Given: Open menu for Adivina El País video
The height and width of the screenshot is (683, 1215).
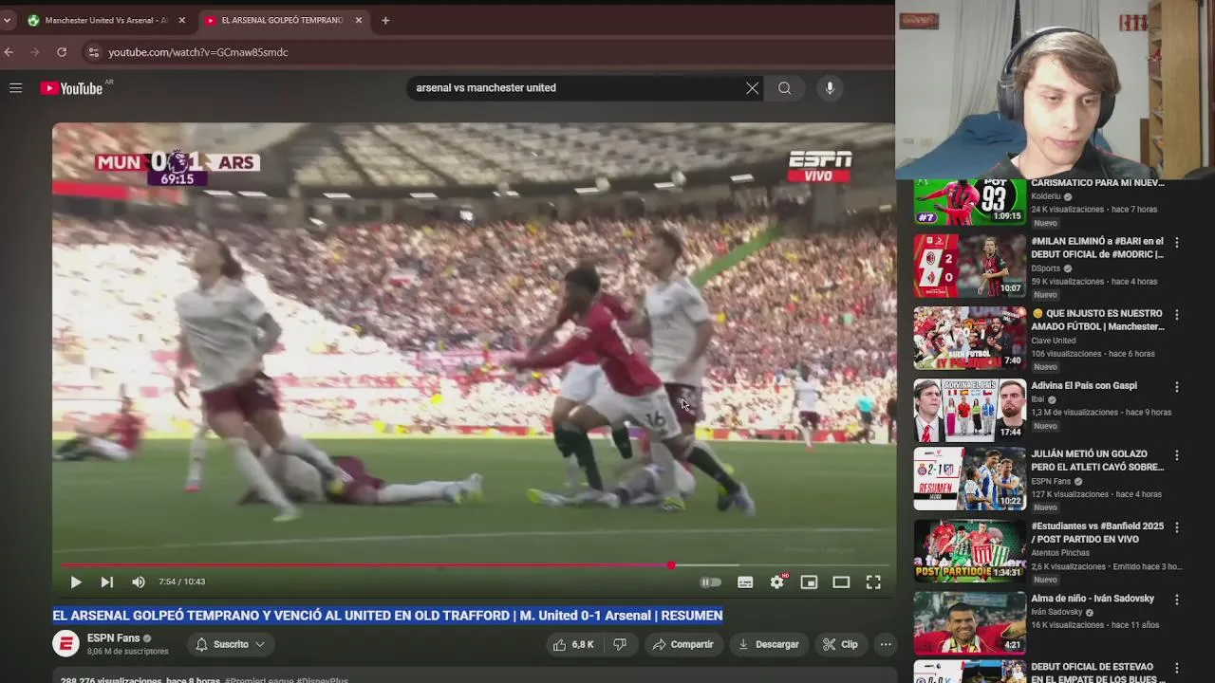Looking at the screenshot, I should coord(1176,387).
